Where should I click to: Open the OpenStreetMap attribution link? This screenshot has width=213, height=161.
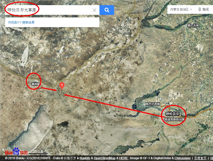pyautogui.click(x=105, y=158)
